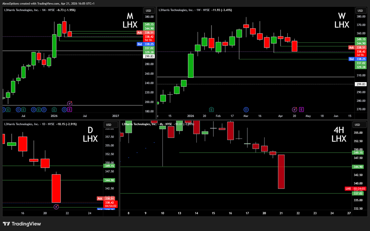Viewport: 370px width, 231px height.
Task: Click the 352.50 price tick on daily axis
Action: (109, 154)
